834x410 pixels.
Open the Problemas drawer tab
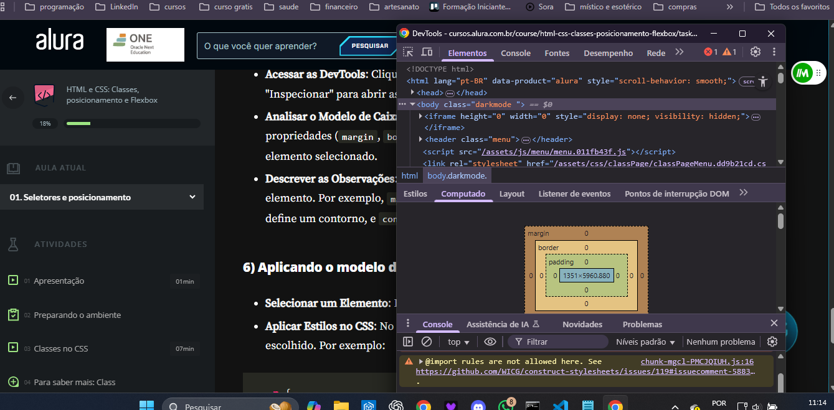[642, 324]
